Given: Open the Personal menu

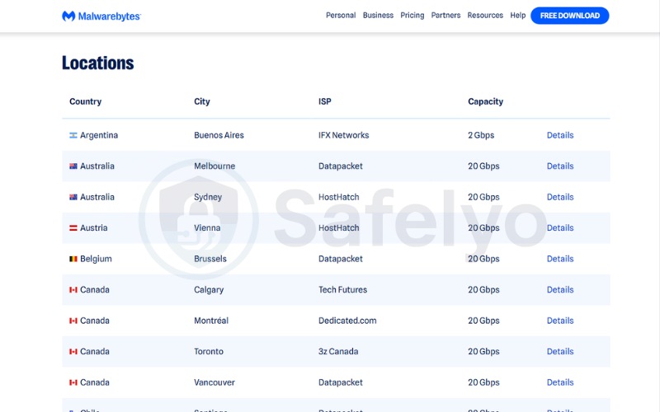Looking at the screenshot, I should point(341,16).
